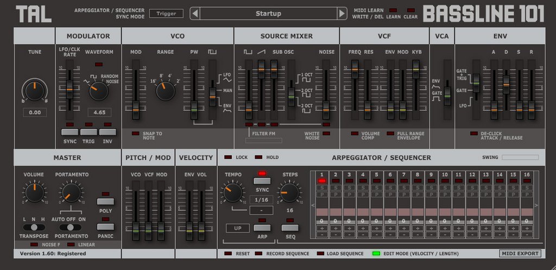
Task: Click the STEPS knob
Action: tap(289, 193)
